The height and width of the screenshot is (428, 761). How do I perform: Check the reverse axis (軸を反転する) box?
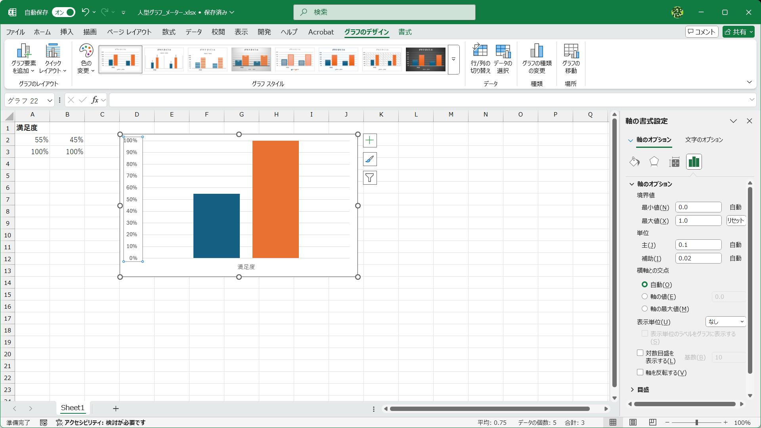click(x=640, y=372)
